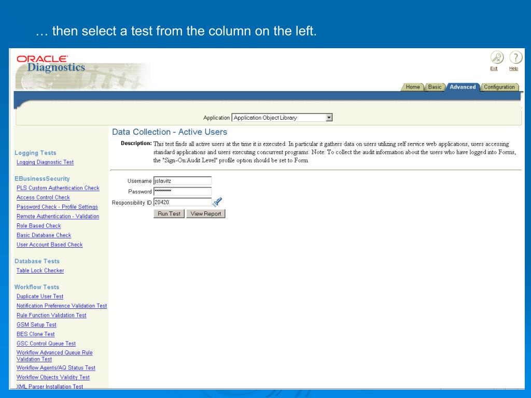Click the Logging Tests section heading
Viewport: 531px width, 398px height.
(35, 153)
